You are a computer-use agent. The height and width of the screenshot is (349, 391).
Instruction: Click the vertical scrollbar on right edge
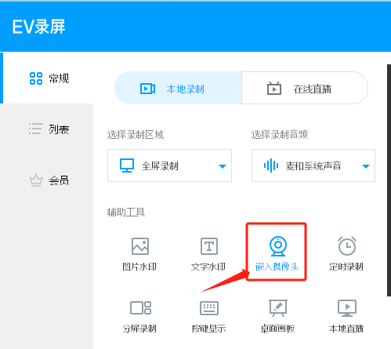(389, 180)
